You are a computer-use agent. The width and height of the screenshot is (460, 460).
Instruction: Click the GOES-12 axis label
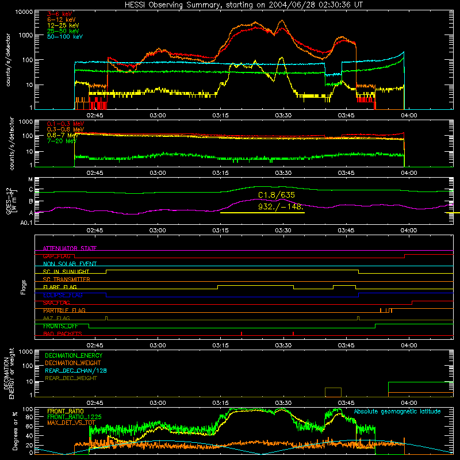coord(11,201)
